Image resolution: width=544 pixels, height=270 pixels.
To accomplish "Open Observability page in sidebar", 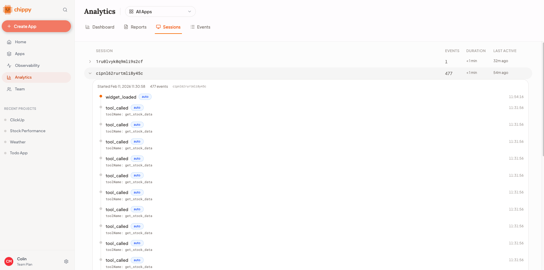I will pyautogui.click(x=36, y=65).
